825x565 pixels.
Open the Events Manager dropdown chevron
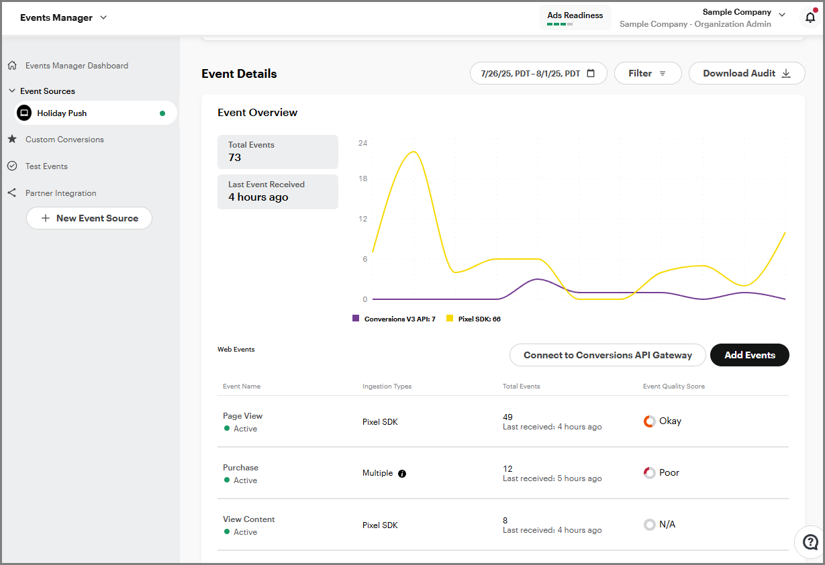[x=103, y=17]
